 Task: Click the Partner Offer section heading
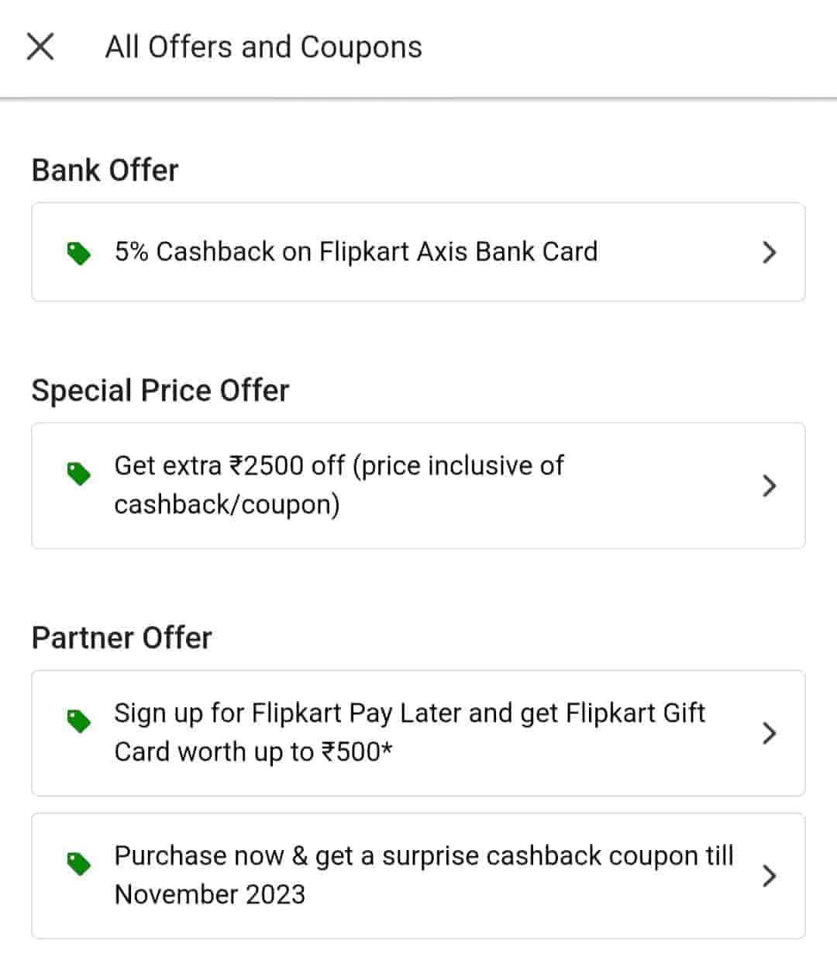pos(122,637)
